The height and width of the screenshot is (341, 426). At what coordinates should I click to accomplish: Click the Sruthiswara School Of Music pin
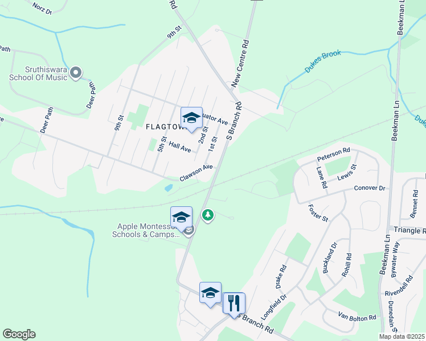click(76, 73)
